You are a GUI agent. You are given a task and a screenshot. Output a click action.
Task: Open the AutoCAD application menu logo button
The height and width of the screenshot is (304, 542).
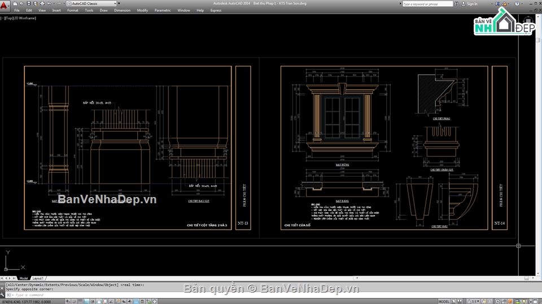6,5
